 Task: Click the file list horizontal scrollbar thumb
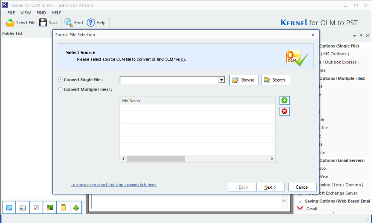(156, 159)
